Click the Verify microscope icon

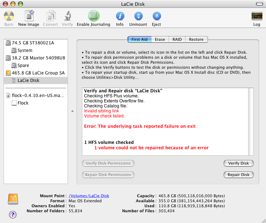point(68,15)
